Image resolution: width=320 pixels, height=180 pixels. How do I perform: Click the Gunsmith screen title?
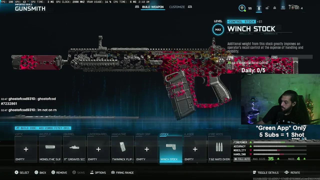[30, 9]
